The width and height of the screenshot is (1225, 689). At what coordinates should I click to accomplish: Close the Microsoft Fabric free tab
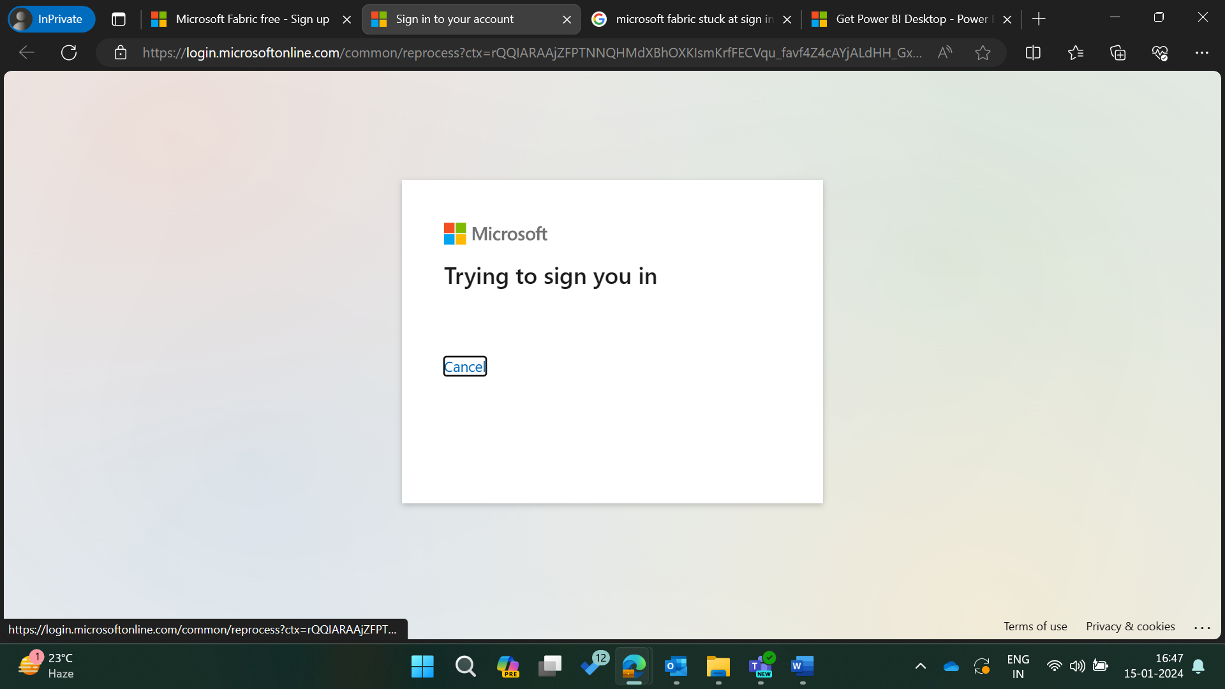pos(346,20)
